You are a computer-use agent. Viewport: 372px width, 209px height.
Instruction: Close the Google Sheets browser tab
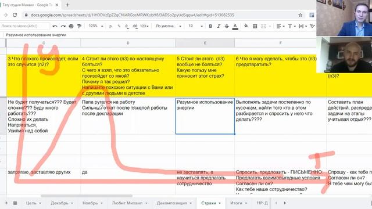coord(57,5)
